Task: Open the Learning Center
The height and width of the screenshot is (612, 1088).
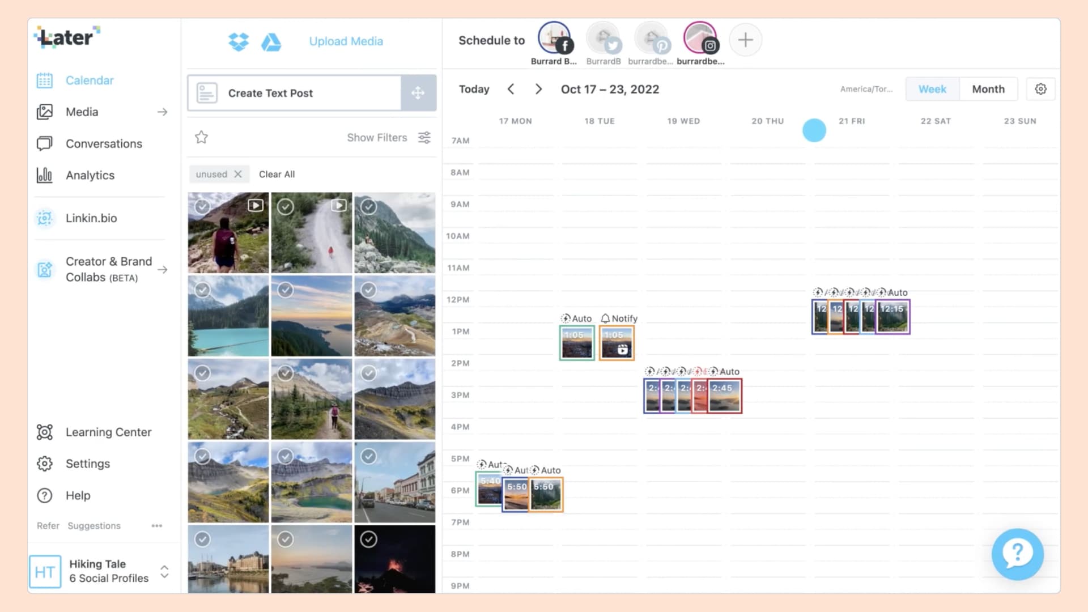Action: pyautogui.click(x=108, y=432)
